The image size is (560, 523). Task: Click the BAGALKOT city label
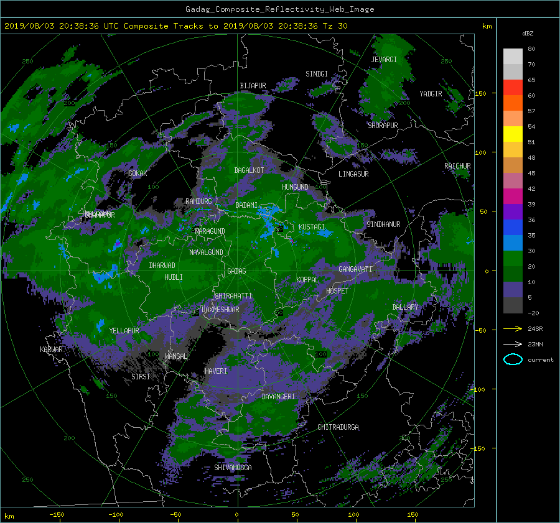click(249, 170)
